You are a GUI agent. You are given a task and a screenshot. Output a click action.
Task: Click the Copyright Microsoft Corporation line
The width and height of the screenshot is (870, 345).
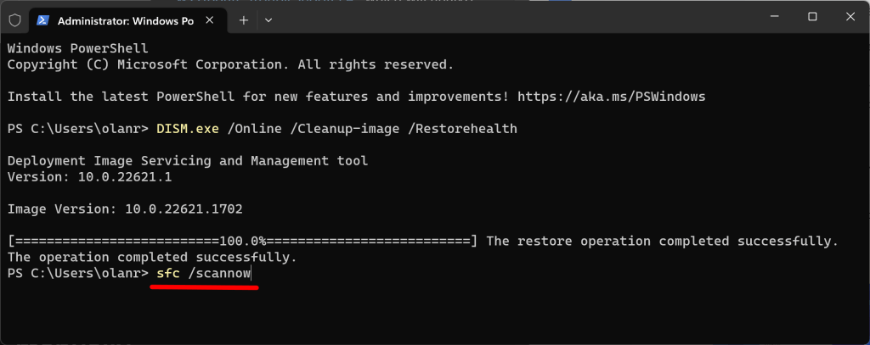[x=230, y=64]
